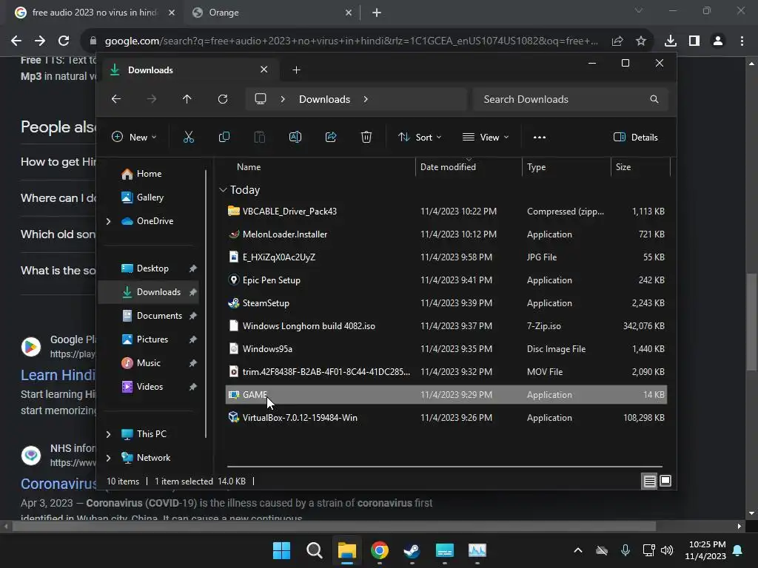Open Chrome three-dot menu
The height and width of the screenshot is (568, 758).
742,41
